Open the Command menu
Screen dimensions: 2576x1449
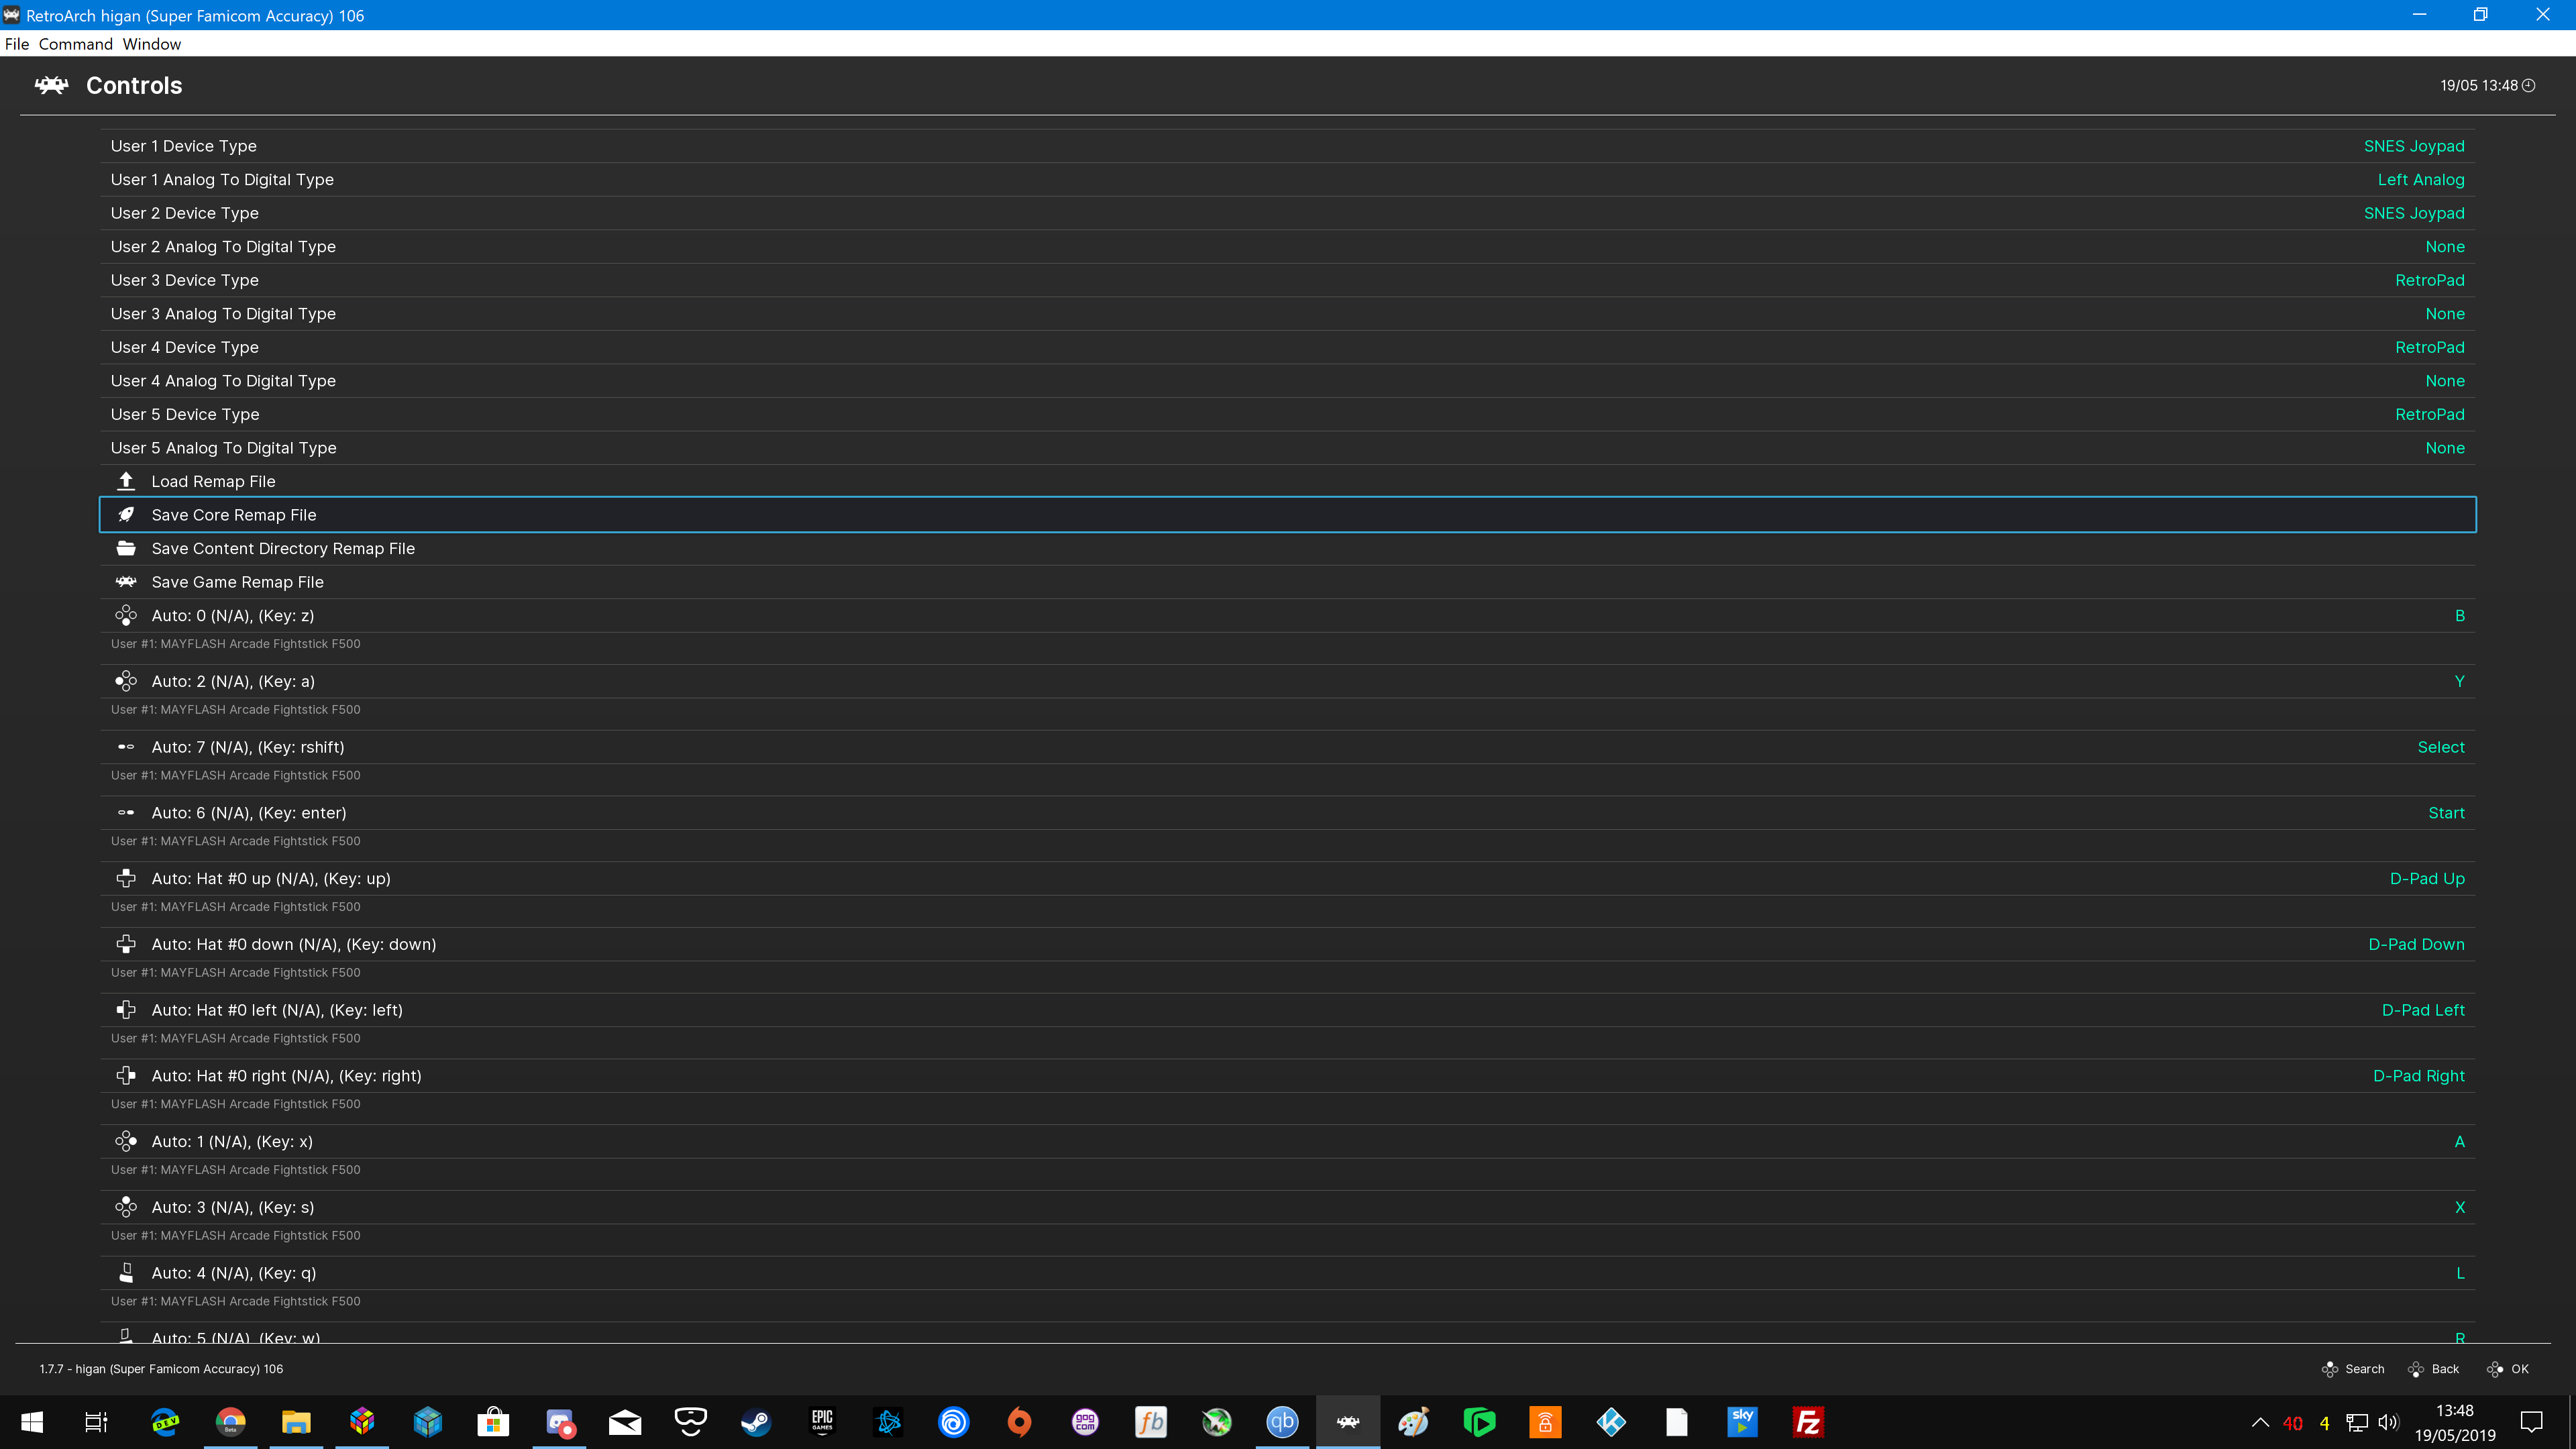(76, 44)
